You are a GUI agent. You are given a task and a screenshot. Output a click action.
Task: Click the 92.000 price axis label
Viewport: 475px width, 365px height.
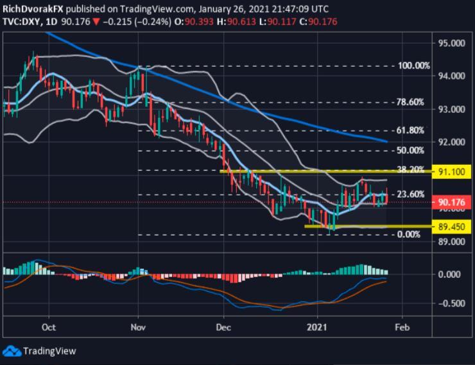(x=452, y=142)
